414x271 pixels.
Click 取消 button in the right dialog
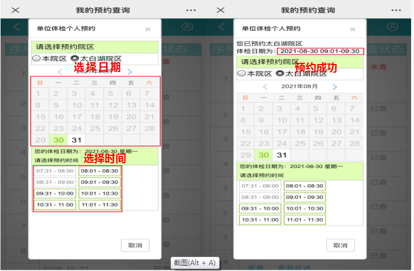pos(340,245)
